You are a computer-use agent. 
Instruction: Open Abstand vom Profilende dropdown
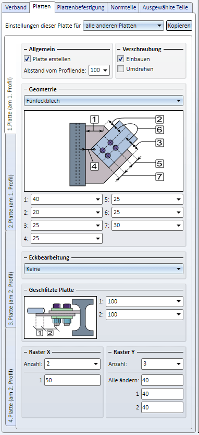point(99,70)
